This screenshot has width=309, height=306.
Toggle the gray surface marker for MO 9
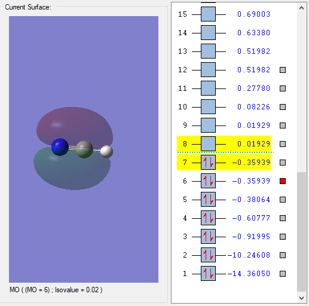[x=283, y=126]
